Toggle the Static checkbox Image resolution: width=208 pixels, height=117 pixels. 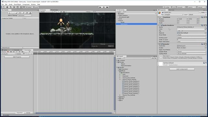[x=200, y=12]
